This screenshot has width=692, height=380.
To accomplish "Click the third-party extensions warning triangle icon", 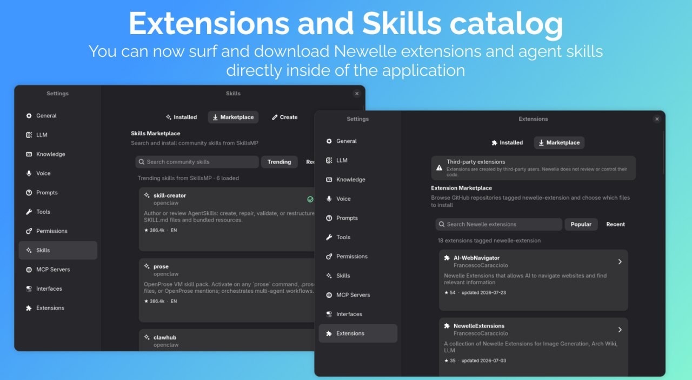I will (x=440, y=168).
